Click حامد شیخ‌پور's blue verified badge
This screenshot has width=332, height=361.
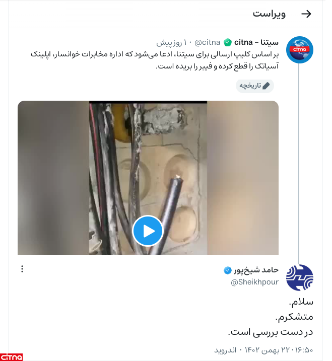[227, 270]
